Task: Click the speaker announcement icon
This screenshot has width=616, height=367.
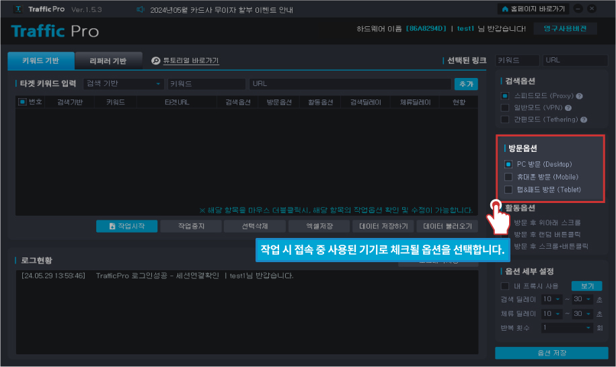Action: coord(141,9)
